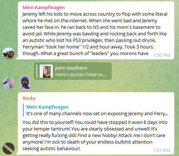Open Rocky sender name
This screenshot has width=179, height=156.
coord(29,98)
